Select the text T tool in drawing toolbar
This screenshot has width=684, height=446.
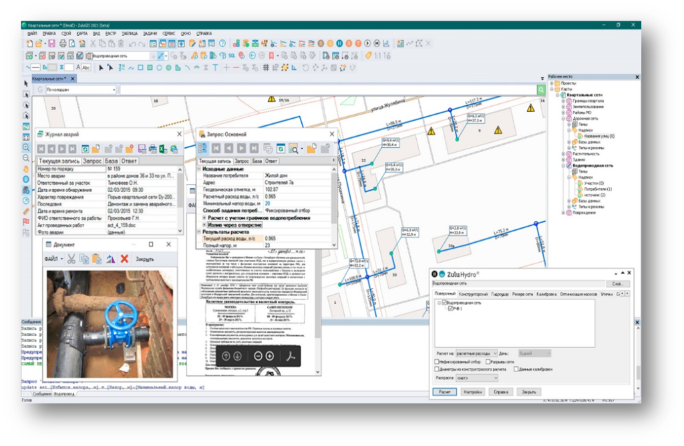point(216,67)
